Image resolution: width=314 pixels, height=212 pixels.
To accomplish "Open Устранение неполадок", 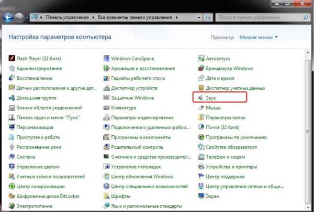I will [132, 167].
